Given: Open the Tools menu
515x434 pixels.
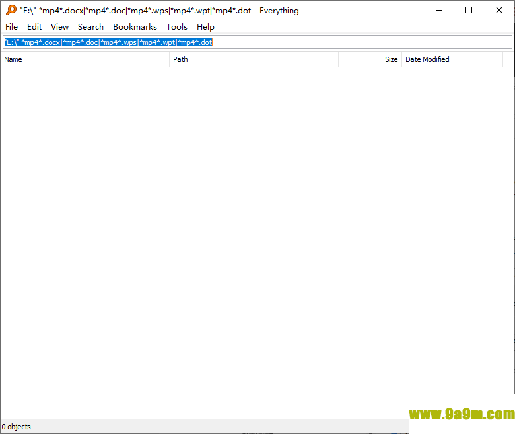Looking at the screenshot, I should [x=177, y=27].
